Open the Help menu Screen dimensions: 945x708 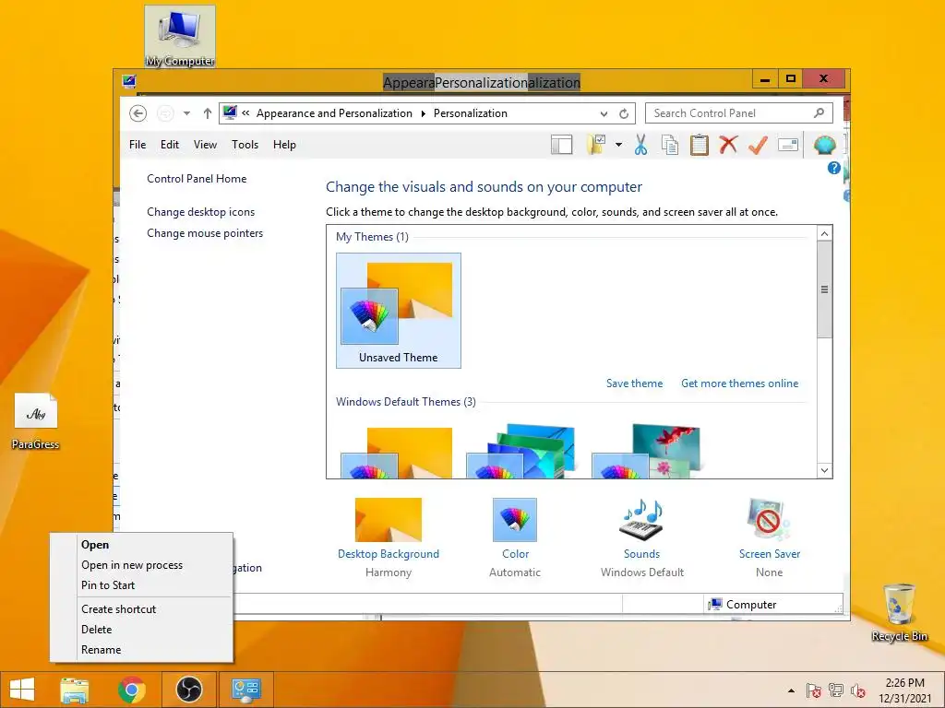tap(284, 145)
